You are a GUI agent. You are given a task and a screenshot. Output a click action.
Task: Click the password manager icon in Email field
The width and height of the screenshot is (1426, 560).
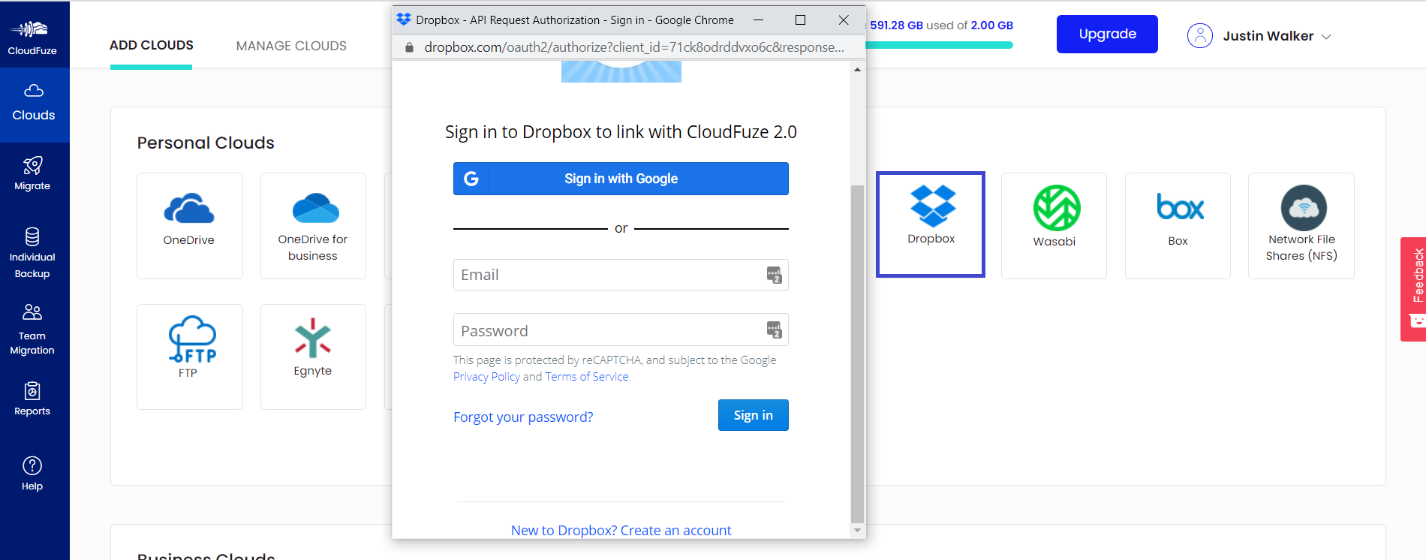(x=774, y=275)
